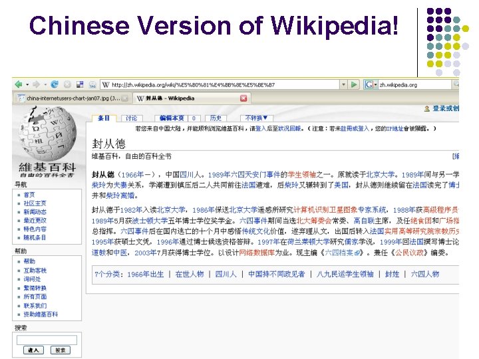Viewport: 479px width, 359px height.
Task: Open the 公民议政 red link
Action: click(410, 253)
